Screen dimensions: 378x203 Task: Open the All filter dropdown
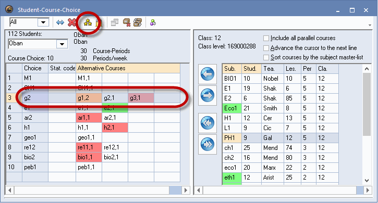[x=43, y=22]
